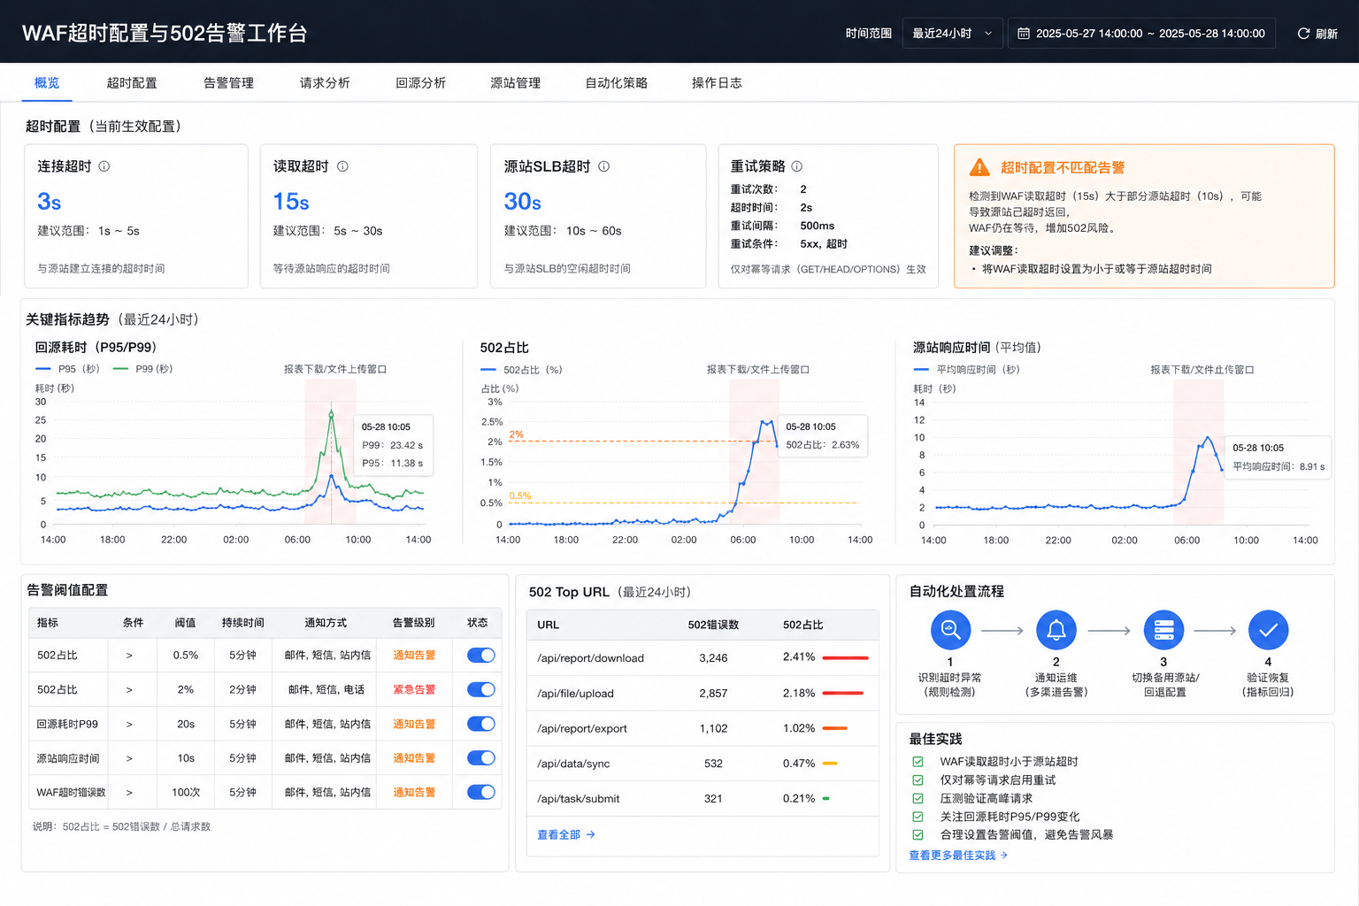Click the 告警级别 column header
The height and width of the screenshot is (906, 1359).
413,623
